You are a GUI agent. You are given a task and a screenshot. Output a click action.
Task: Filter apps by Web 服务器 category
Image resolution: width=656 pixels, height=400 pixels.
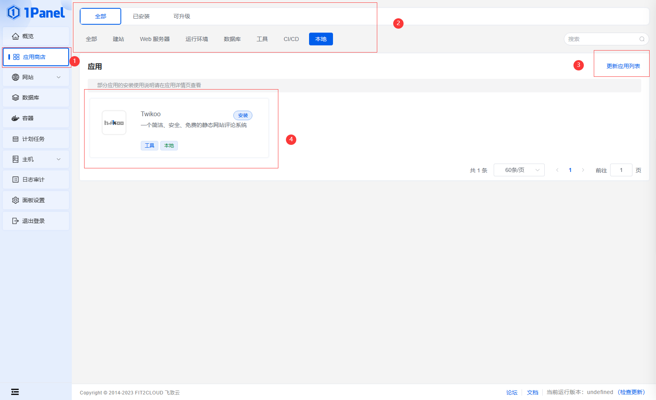click(x=155, y=39)
